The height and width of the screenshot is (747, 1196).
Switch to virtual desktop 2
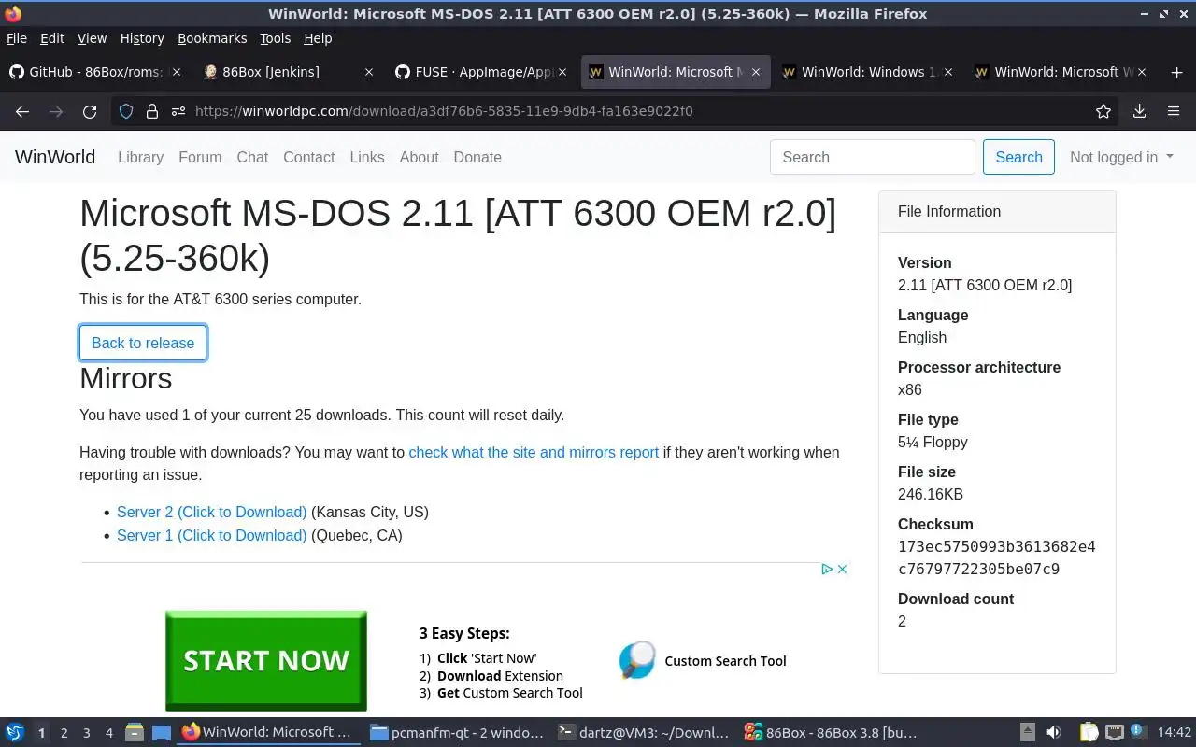coord(64,733)
